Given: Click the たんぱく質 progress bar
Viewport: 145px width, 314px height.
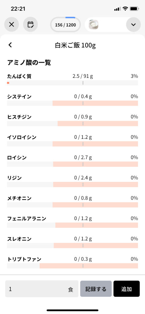Looking at the screenshot, I should click(72, 83).
